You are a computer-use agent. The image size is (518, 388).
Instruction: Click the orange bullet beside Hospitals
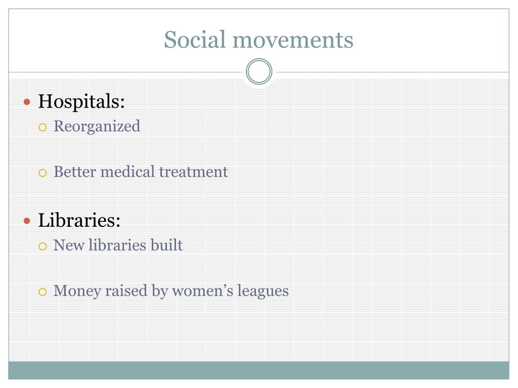(27, 102)
